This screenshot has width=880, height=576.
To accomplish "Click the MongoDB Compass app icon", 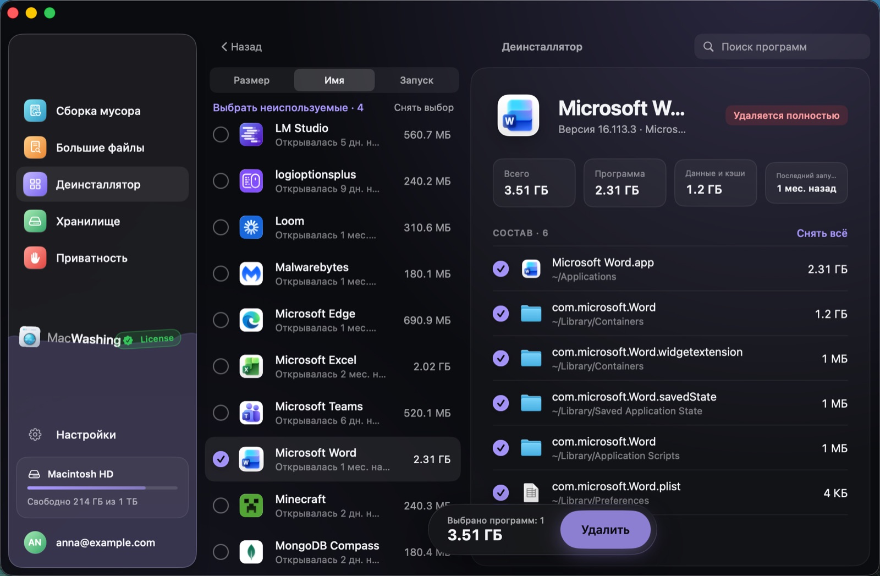I will click(x=251, y=552).
